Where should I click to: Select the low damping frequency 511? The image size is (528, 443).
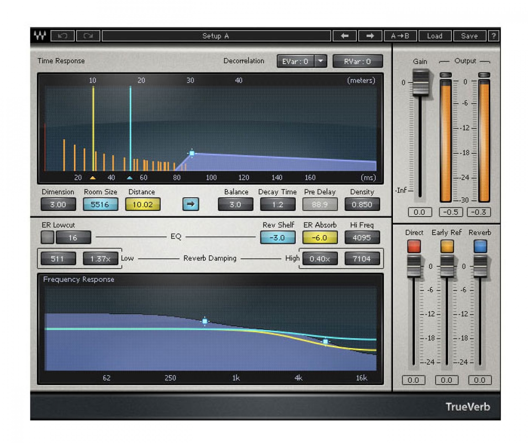click(x=58, y=259)
